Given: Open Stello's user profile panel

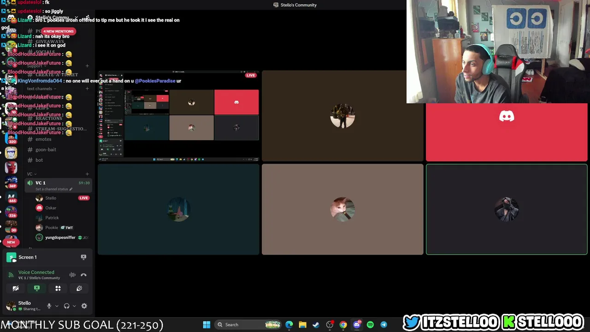Looking at the screenshot, I should coord(24,306).
